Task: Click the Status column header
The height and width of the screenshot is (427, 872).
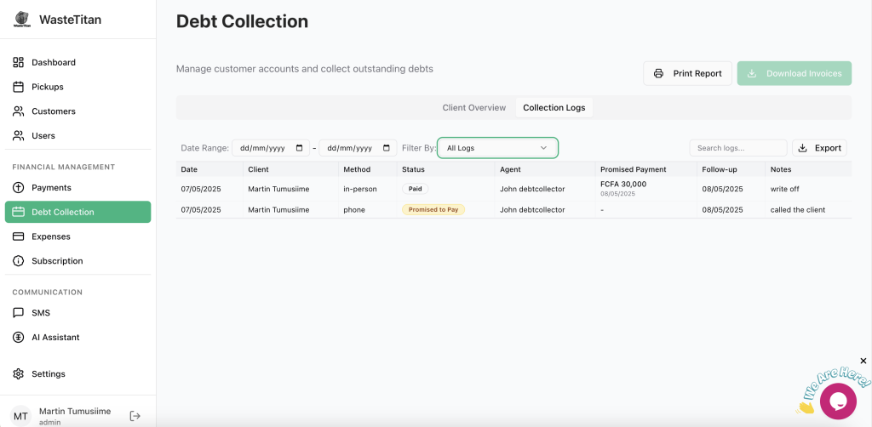Action: pos(413,168)
